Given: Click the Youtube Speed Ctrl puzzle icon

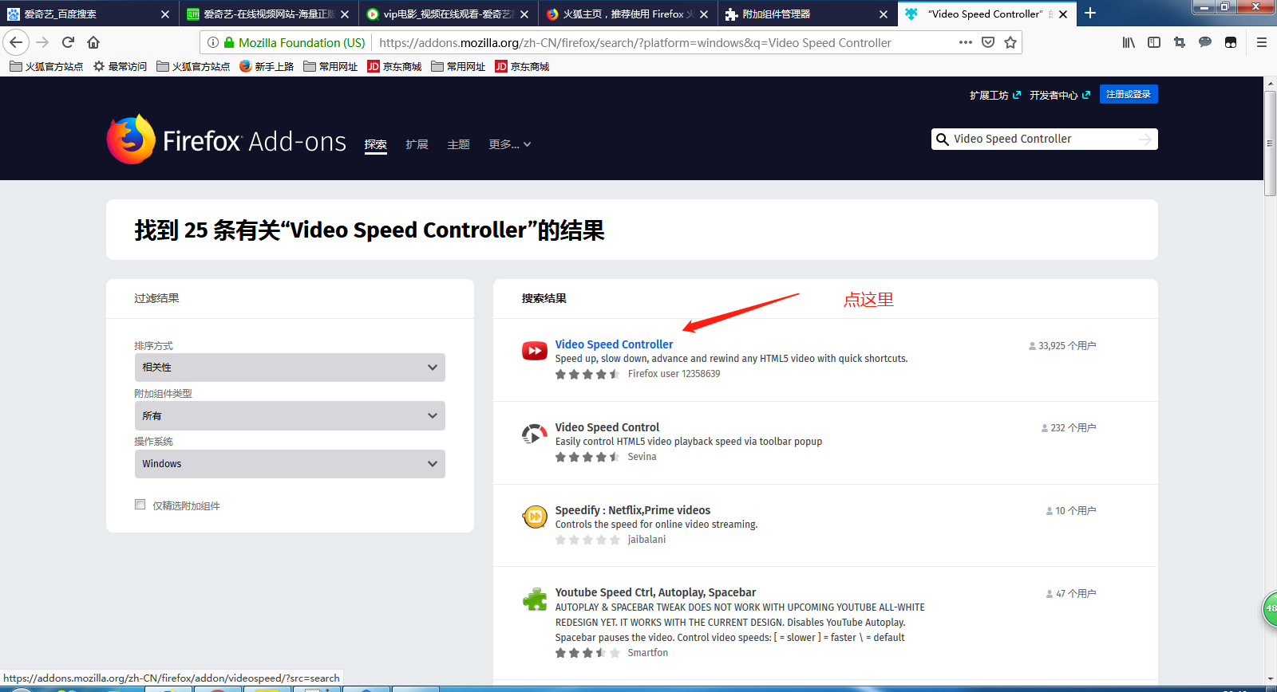Looking at the screenshot, I should [x=534, y=600].
